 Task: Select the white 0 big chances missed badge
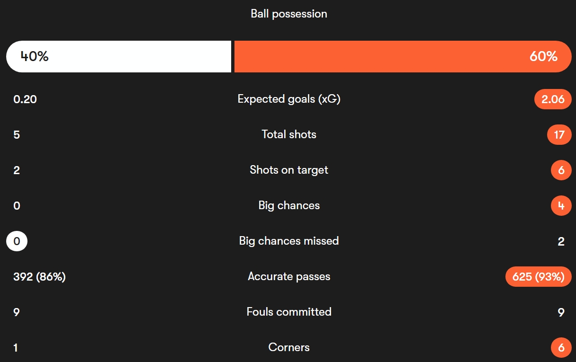pos(17,241)
